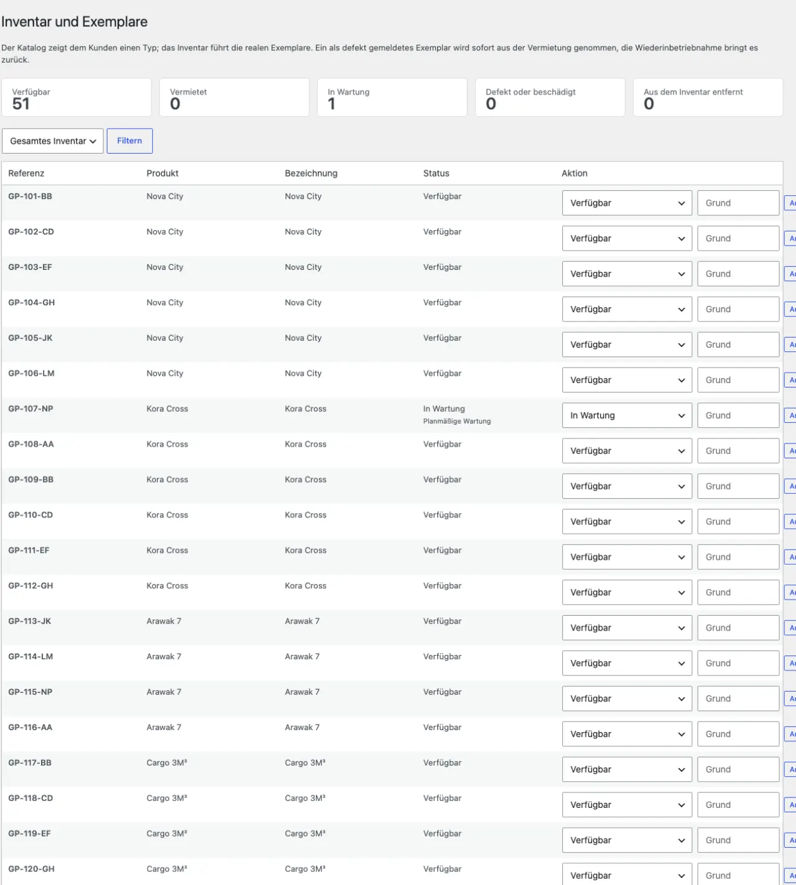This screenshot has height=885, width=796.
Task: Expand status select in GP-117-BB row
Action: click(627, 770)
